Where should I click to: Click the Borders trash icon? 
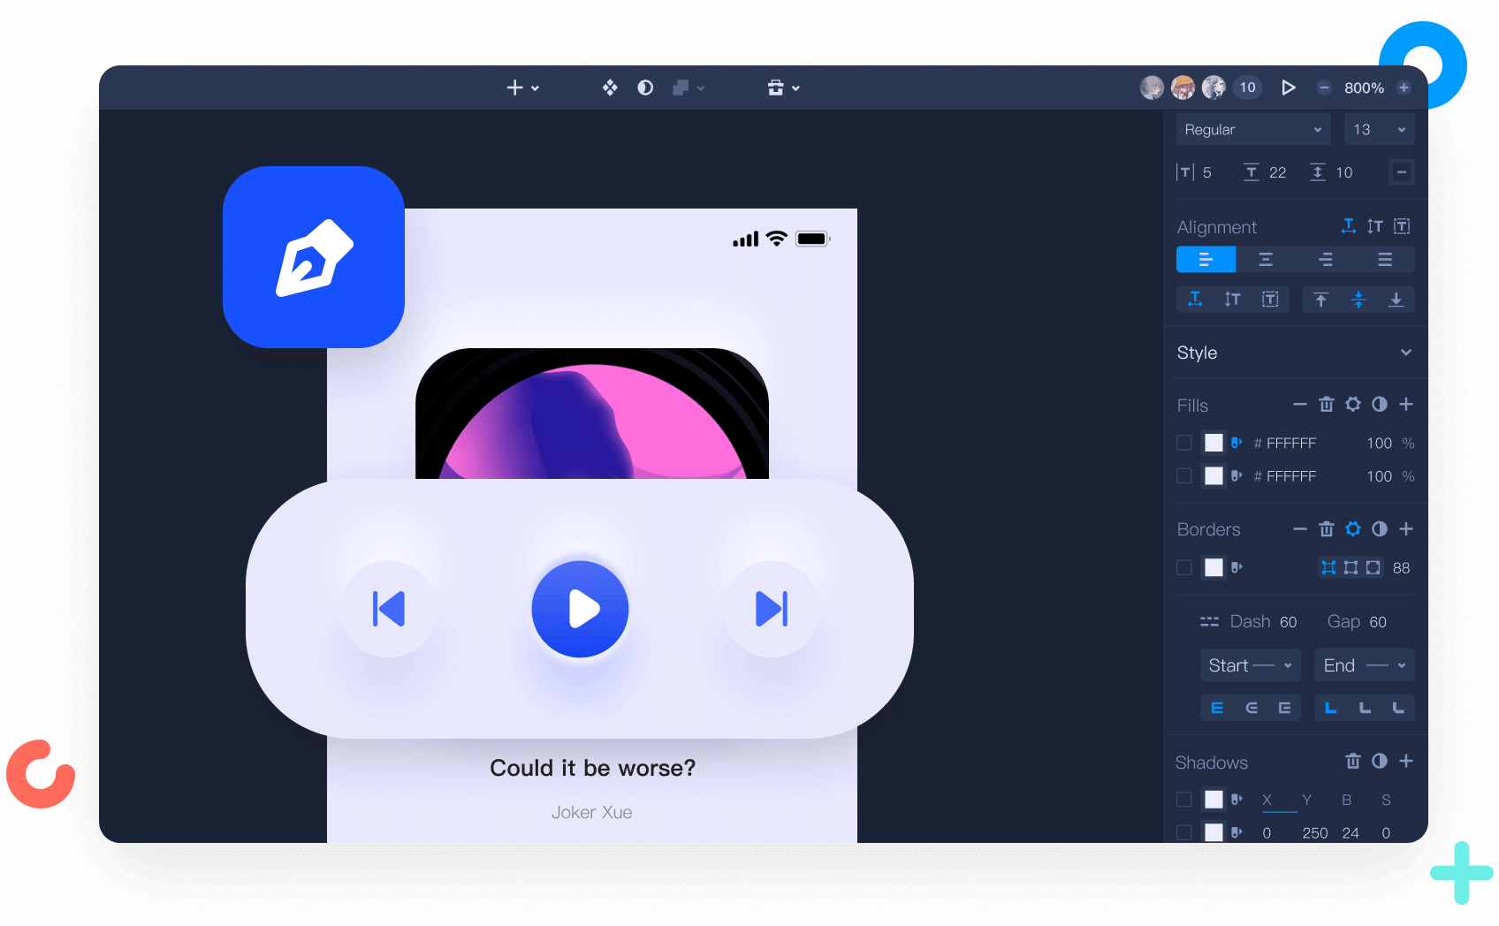point(1326,529)
